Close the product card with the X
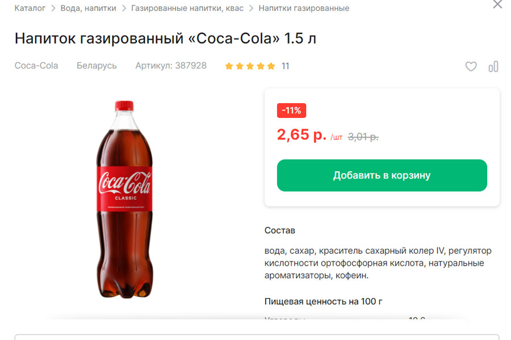Viewport: 511px width, 340px height. pyautogui.click(x=497, y=6)
